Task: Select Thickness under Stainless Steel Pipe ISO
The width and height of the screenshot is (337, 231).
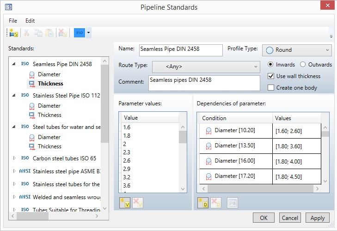Action: pos(49,115)
